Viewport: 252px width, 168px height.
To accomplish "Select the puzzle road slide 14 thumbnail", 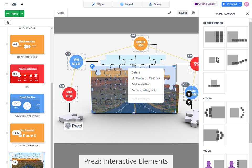I will [x=27, y=160].
